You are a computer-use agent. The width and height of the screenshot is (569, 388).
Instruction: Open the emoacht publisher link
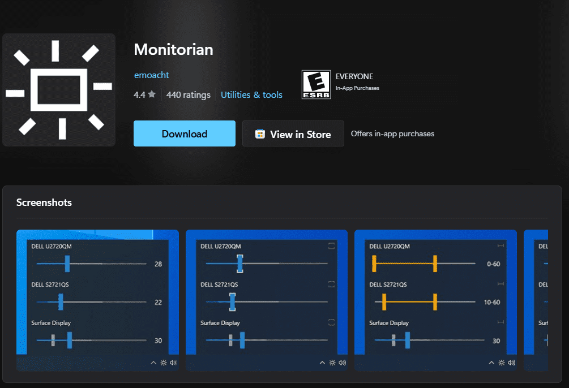tap(151, 75)
